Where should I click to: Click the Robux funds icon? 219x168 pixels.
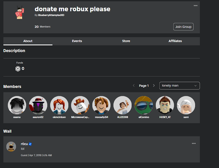pos(18,69)
